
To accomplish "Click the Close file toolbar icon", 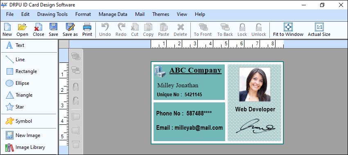I will pos(38,27).
